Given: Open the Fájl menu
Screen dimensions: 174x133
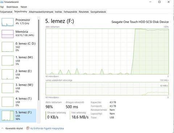Looking at the screenshot, I should [x=2, y=7].
